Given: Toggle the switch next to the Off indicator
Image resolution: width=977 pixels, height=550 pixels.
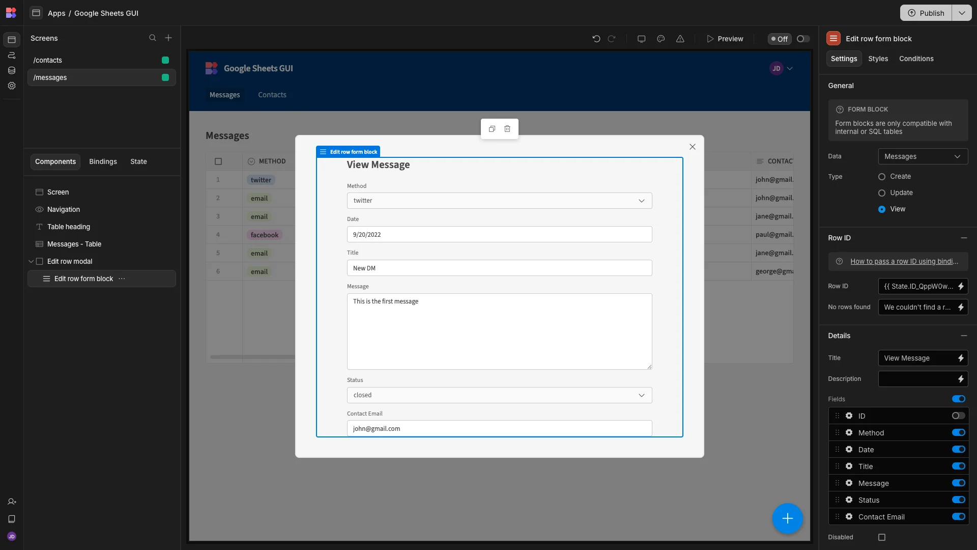Looking at the screenshot, I should 803,39.
